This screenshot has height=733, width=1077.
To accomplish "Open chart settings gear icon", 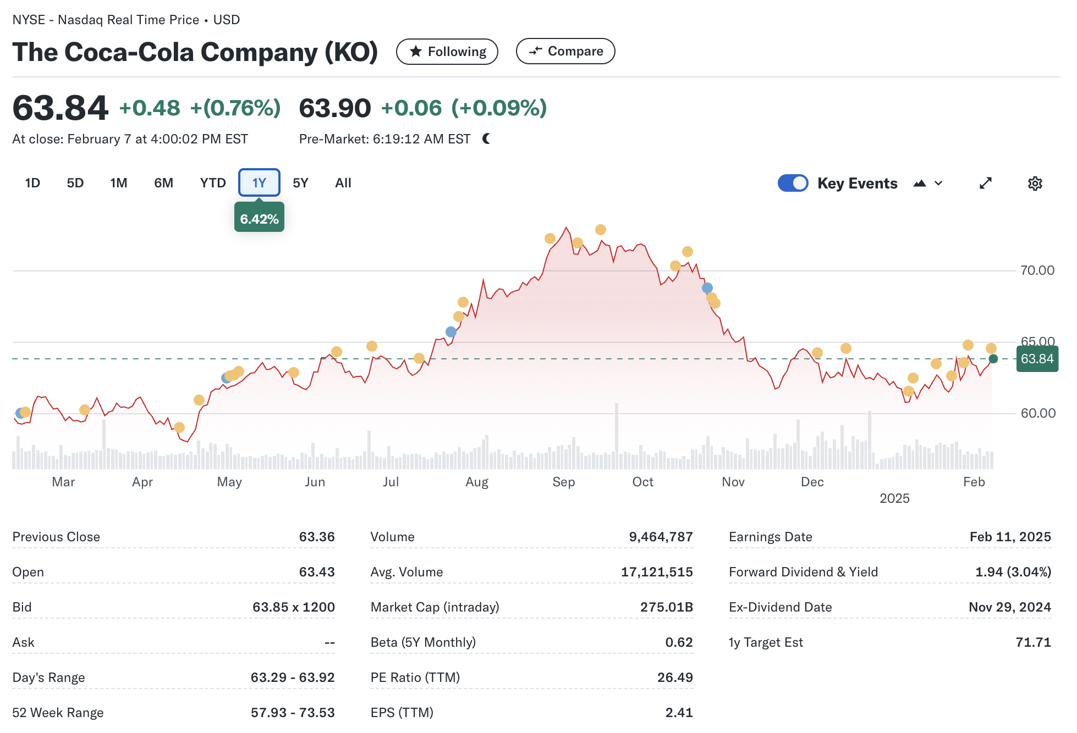I will pyautogui.click(x=1035, y=184).
